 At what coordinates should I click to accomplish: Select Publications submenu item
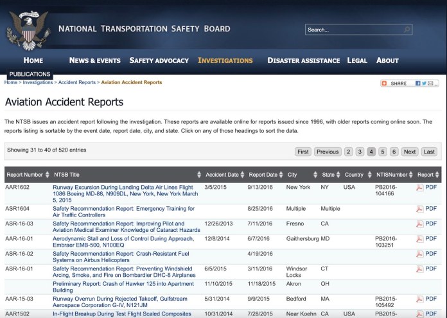[30, 74]
